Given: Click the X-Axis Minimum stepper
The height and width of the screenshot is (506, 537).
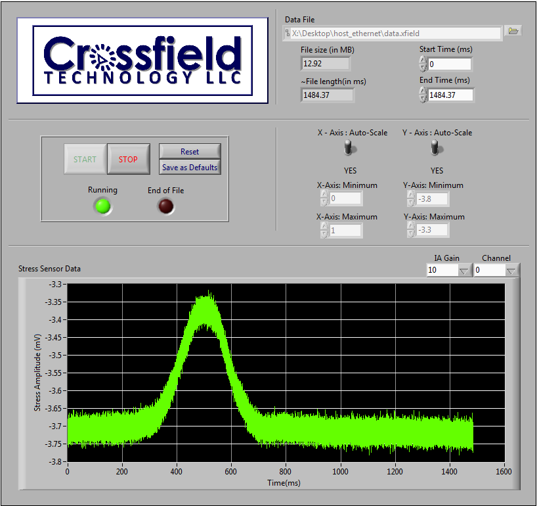Looking at the screenshot, I should pos(324,198).
